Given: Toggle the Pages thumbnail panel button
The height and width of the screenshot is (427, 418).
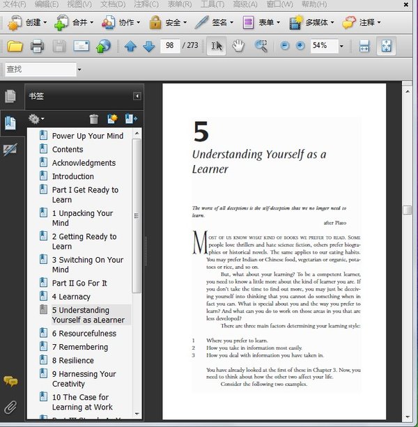Looking at the screenshot, I should [x=10, y=96].
